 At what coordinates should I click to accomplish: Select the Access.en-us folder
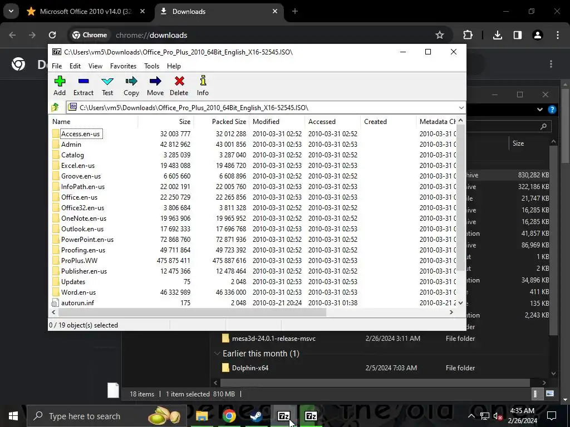pyautogui.click(x=80, y=134)
